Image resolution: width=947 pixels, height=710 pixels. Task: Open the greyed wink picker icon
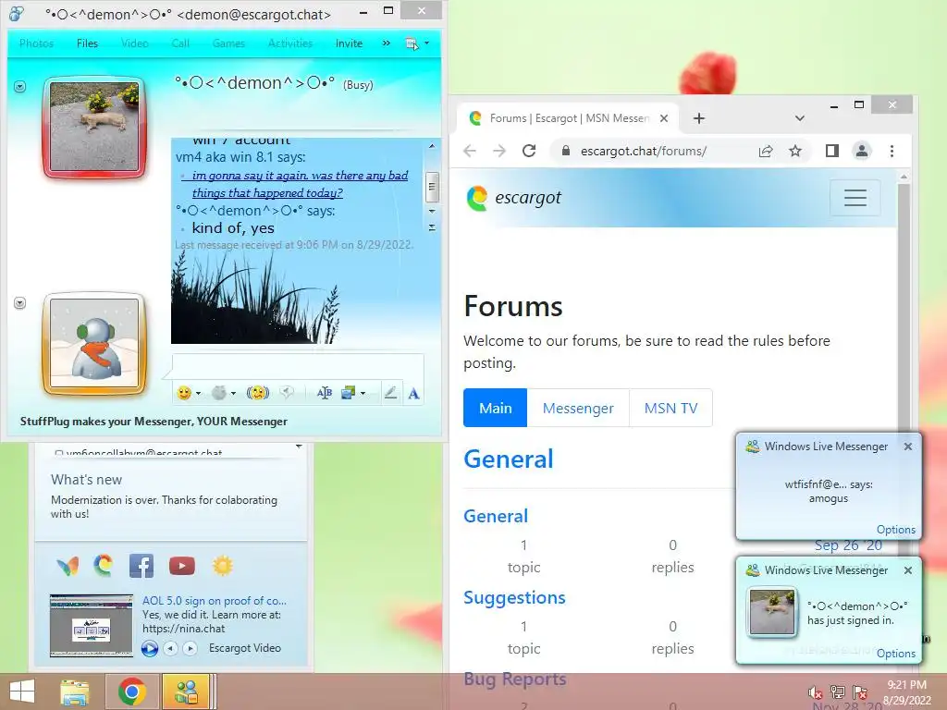point(218,393)
